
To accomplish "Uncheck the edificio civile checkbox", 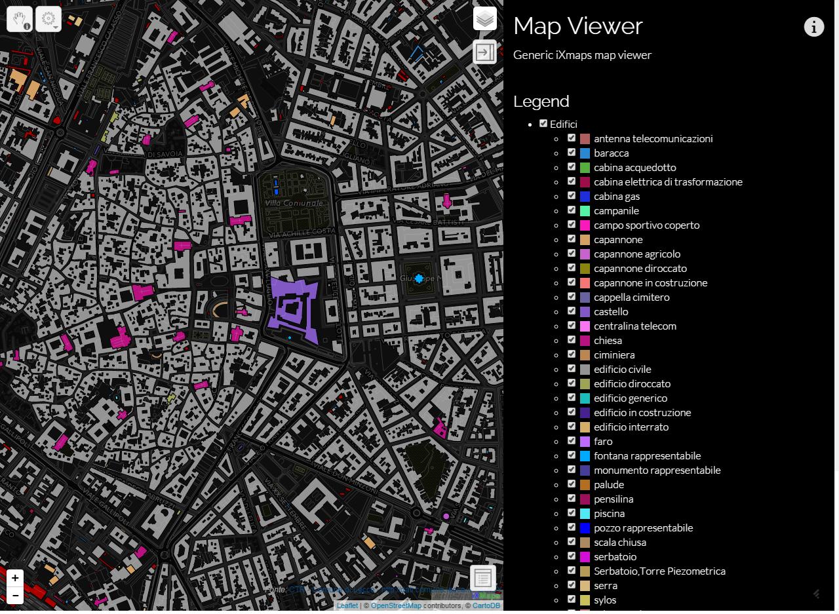I will pos(572,369).
